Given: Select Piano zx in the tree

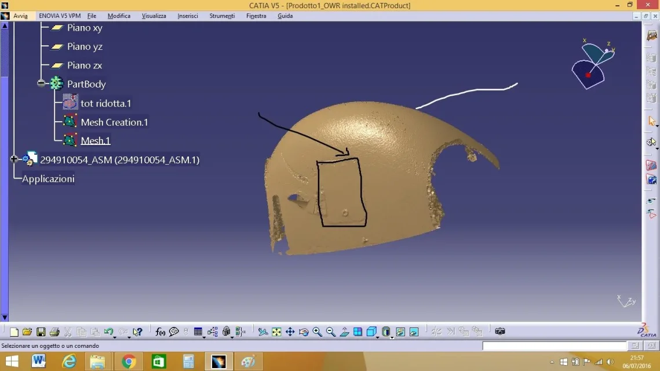Looking at the screenshot, I should [85, 66].
